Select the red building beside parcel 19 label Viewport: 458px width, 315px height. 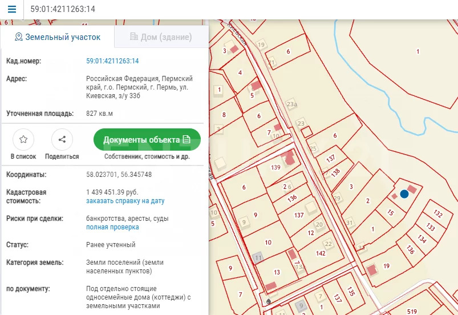click(372, 269)
